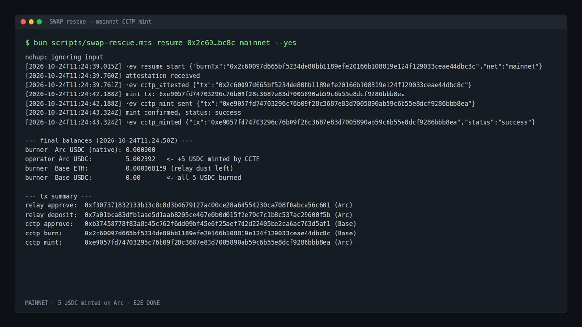The image size is (582, 327).
Task: Click the yellow minimize window dot
Action: click(32, 22)
